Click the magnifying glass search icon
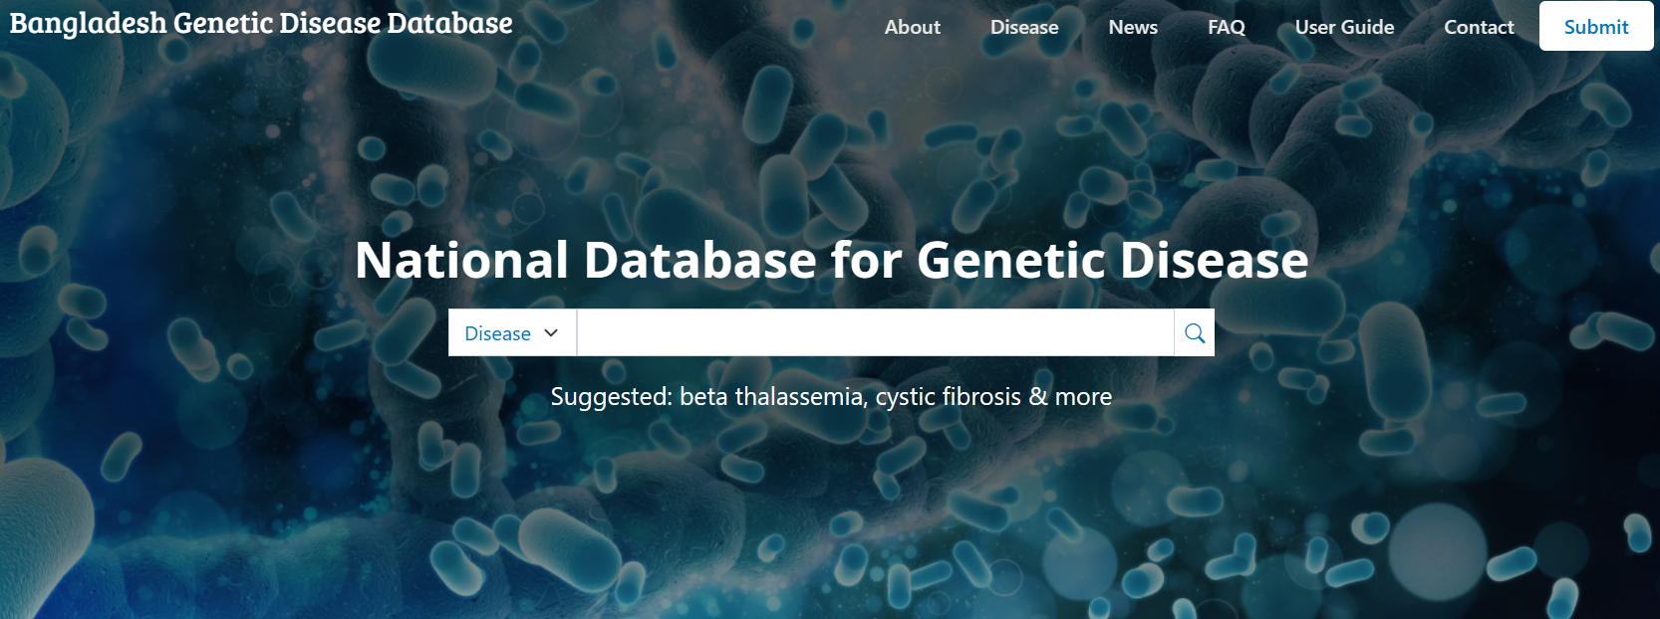 (1195, 333)
